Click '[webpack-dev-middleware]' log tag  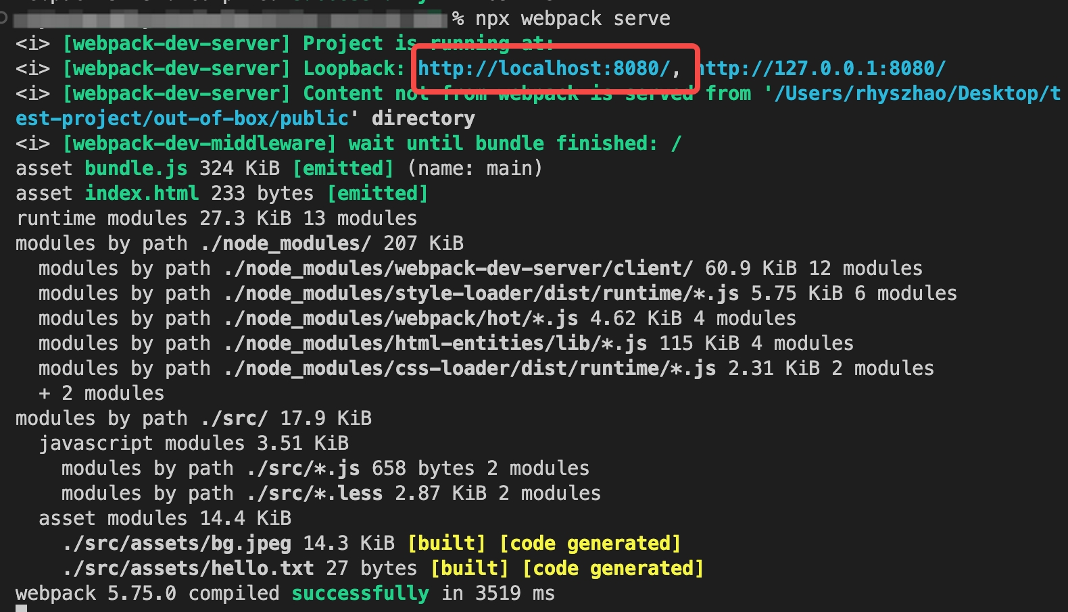[199, 143]
